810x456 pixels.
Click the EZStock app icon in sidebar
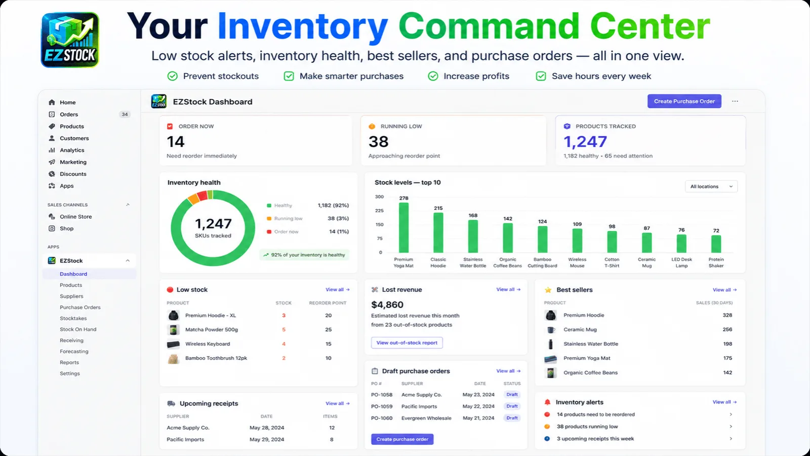pyautogui.click(x=52, y=260)
